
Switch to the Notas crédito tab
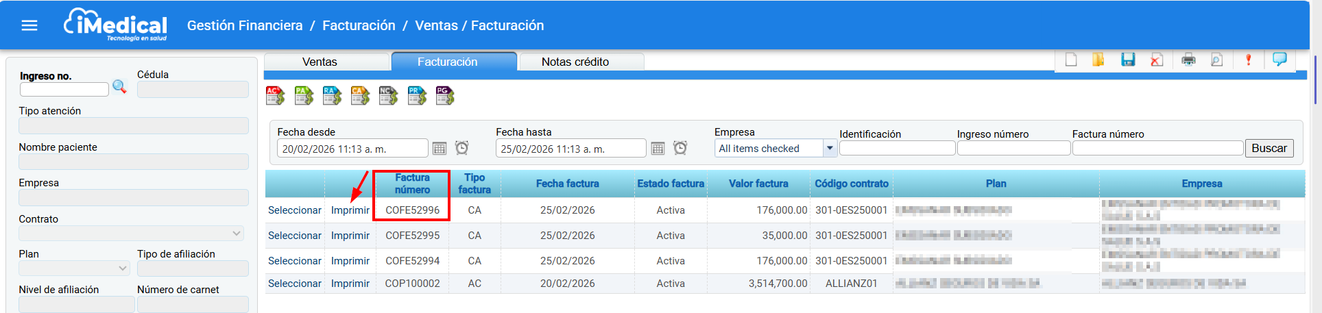[x=575, y=62]
